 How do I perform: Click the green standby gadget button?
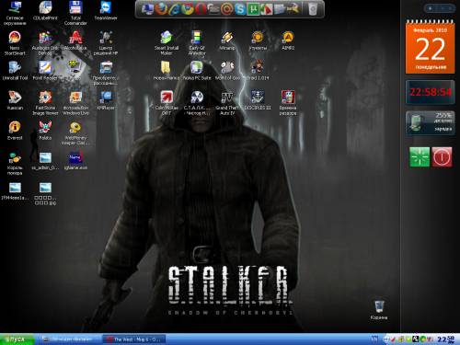pyautogui.click(x=420, y=157)
